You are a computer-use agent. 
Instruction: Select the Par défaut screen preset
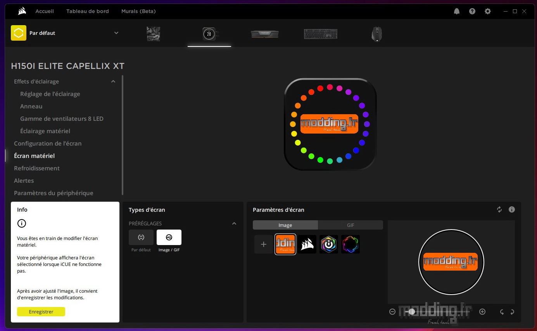[141, 237]
